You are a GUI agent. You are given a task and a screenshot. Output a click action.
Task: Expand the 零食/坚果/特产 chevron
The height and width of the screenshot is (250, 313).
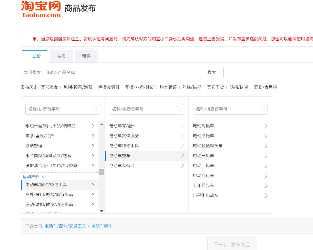pos(93,136)
